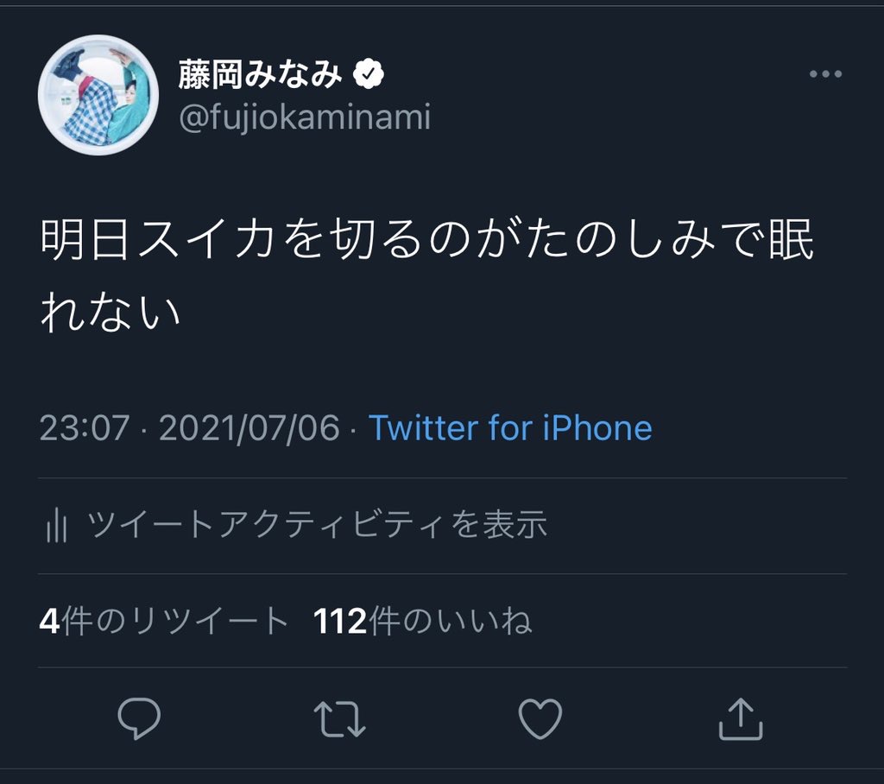View the 4件のリツイート list

[x=164, y=621]
